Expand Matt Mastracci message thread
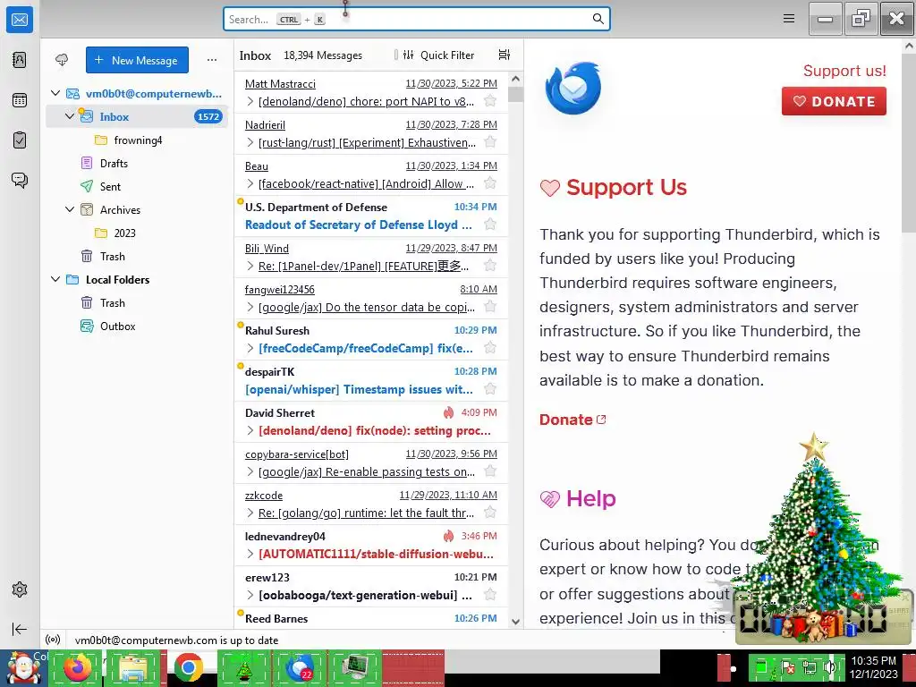Screen dimensions: 916x687 click(250, 102)
